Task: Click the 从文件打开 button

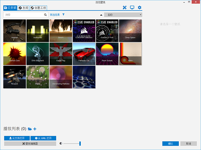Action: 17,138
